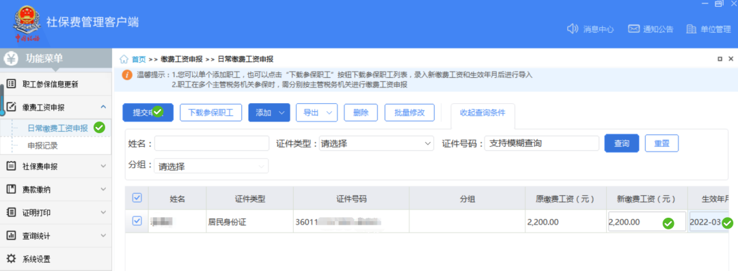Click the 缴费工资申报 breadcrumb text
Image resolution: width=738 pixels, height=271 pixels.
(x=181, y=59)
